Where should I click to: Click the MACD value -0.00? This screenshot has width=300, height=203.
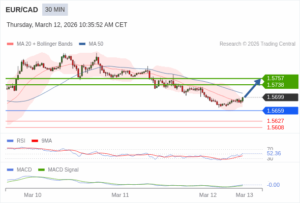[x=273, y=185]
